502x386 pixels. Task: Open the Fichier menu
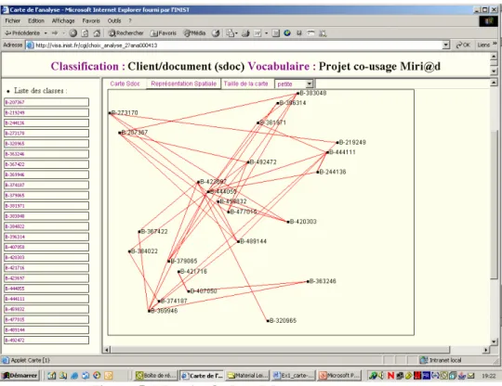(x=12, y=20)
